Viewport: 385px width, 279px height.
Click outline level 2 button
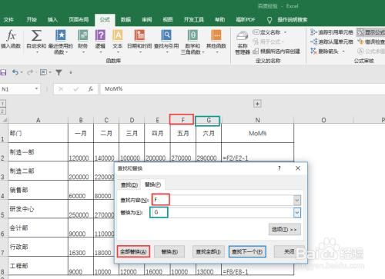(x=2, y=111)
